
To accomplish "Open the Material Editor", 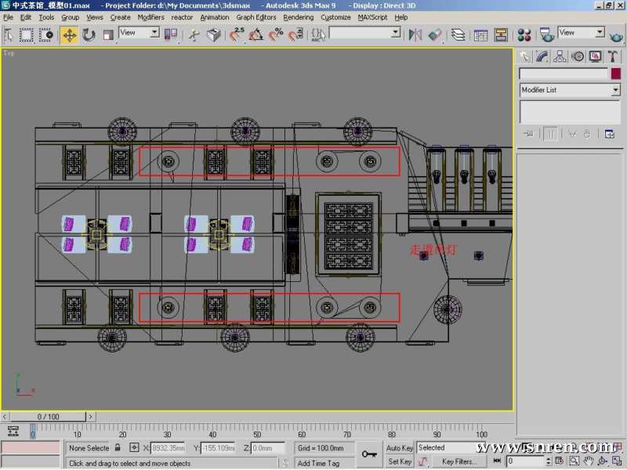I will [524, 35].
